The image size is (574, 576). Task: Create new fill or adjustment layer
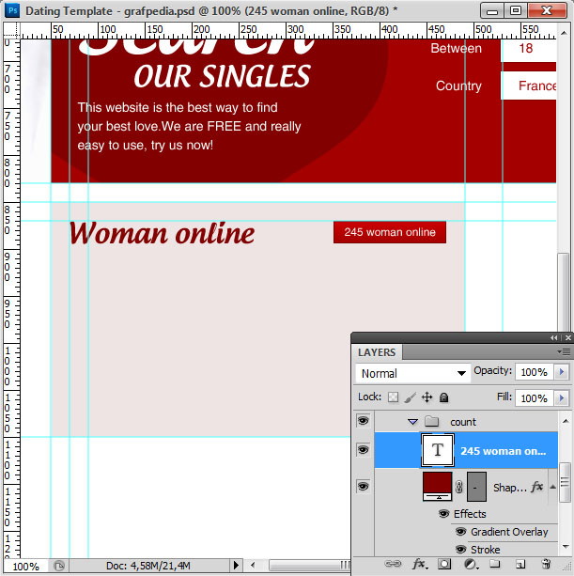(471, 564)
